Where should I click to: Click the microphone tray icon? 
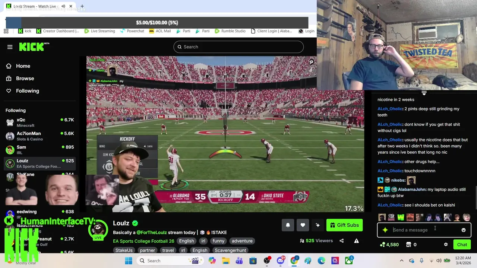click(421, 261)
